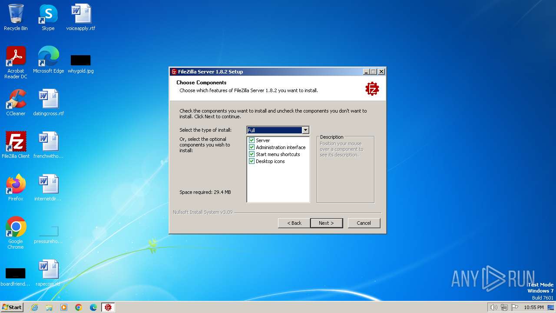Image resolution: width=556 pixels, height=313 pixels.
Task: Click 'Nullsoft Install System v3.09' text
Action: pyautogui.click(x=203, y=212)
